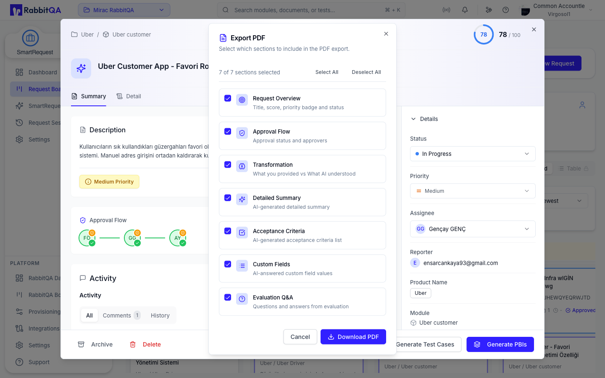Click the Uber product name tag
The height and width of the screenshot is (378, 605).
[x=421, y=293]
